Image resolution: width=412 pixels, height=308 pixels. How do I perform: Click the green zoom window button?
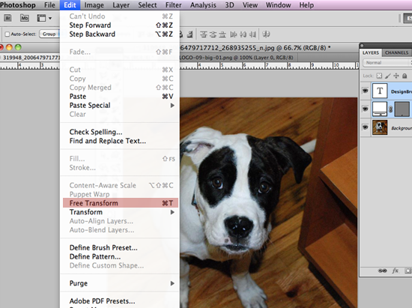(18, 47)
